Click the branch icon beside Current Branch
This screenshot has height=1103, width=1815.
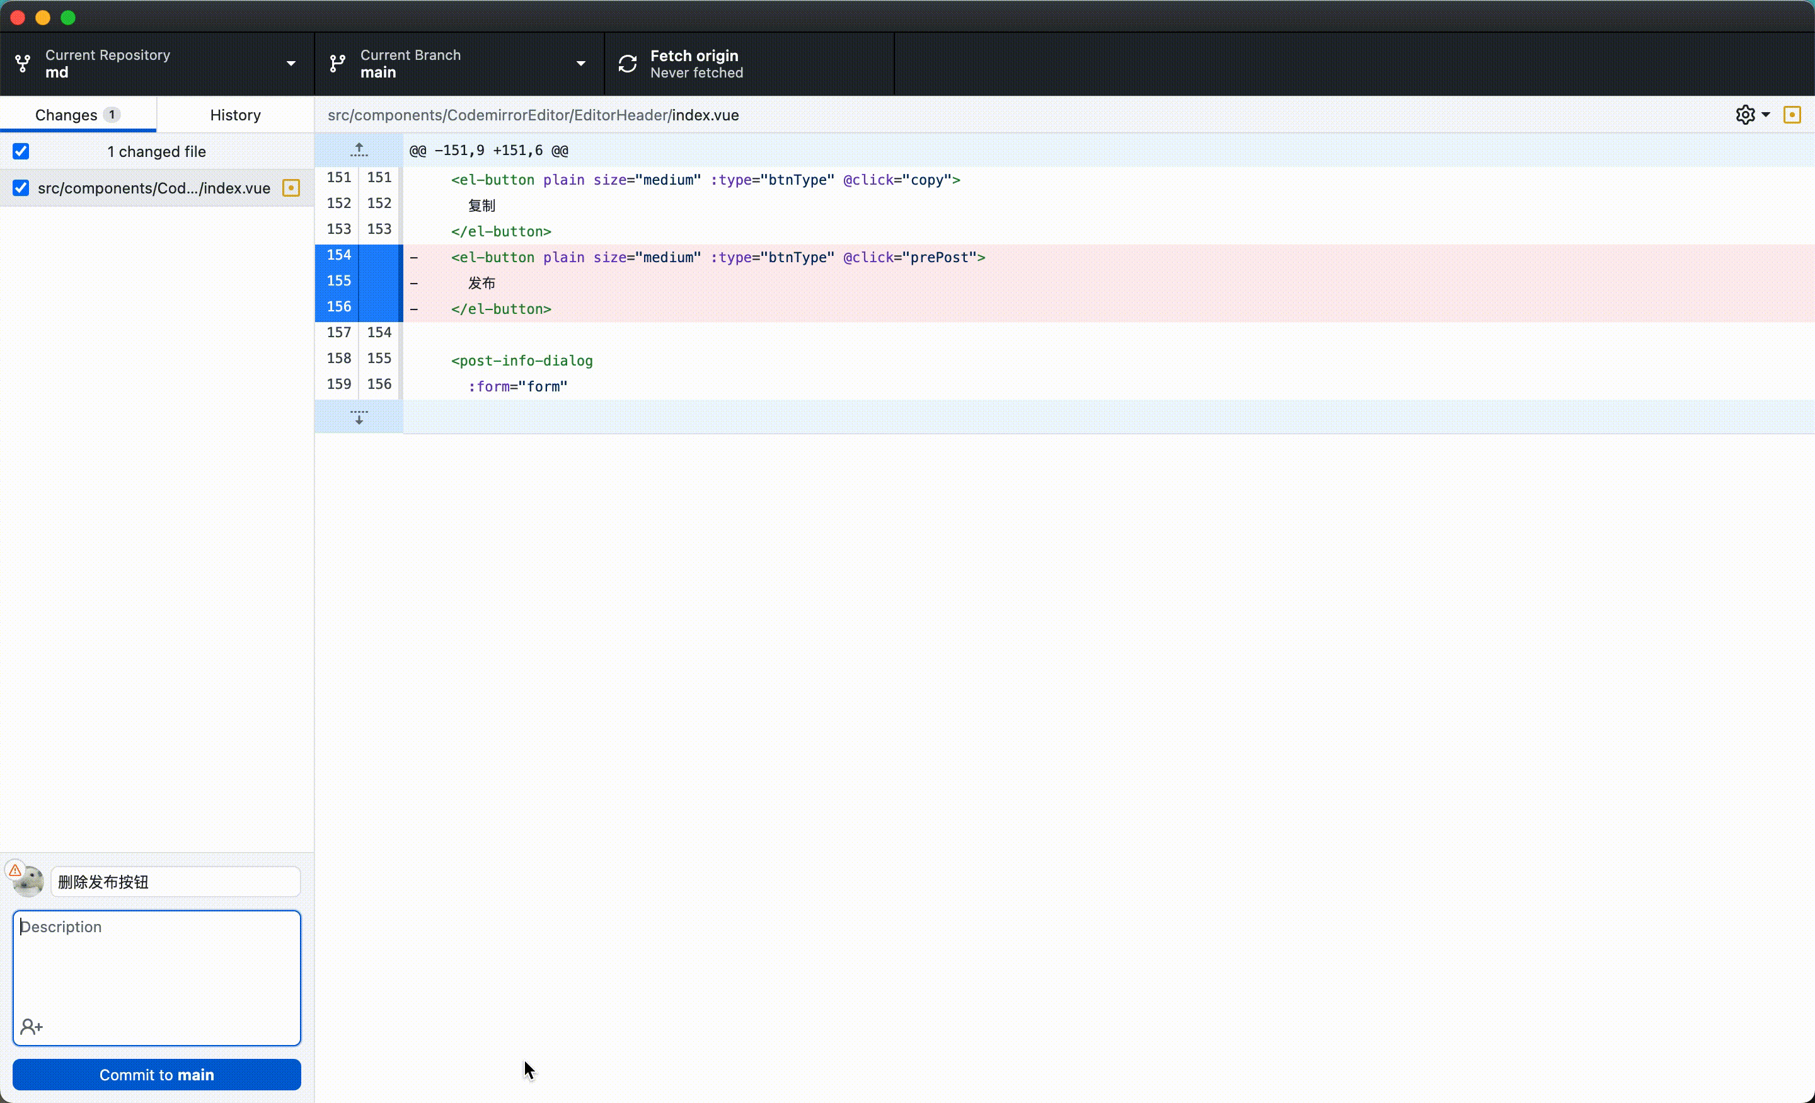tap(337, 64)
